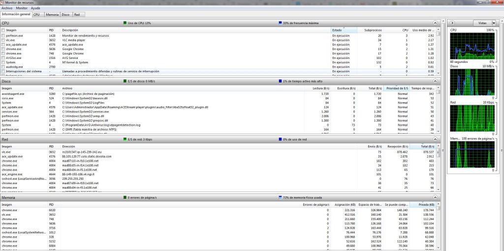Sort CPU list by Uso medio de column
This screenshot has width=504, height=251.
click(x=422, y=30)
